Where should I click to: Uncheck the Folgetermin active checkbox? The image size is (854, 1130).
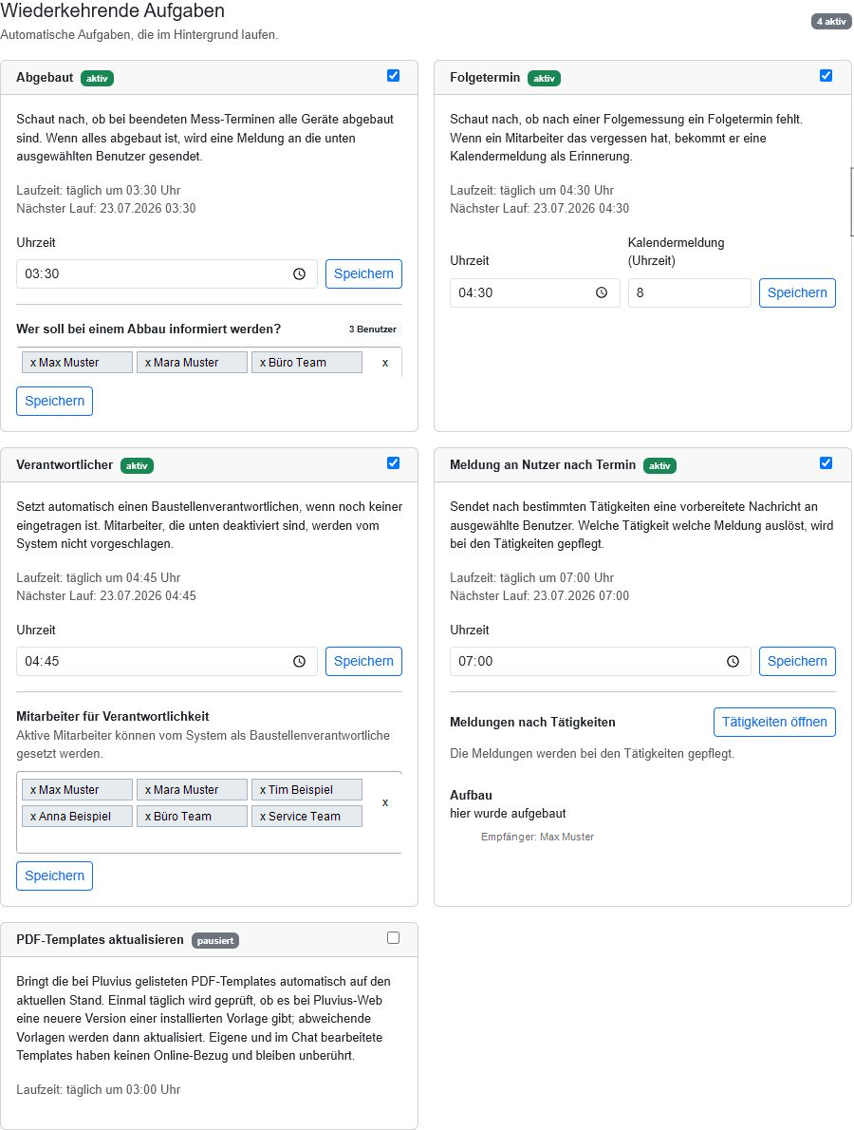(826, 76)
